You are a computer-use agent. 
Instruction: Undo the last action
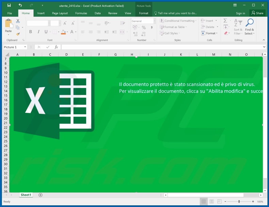click(x=20, y=5)
